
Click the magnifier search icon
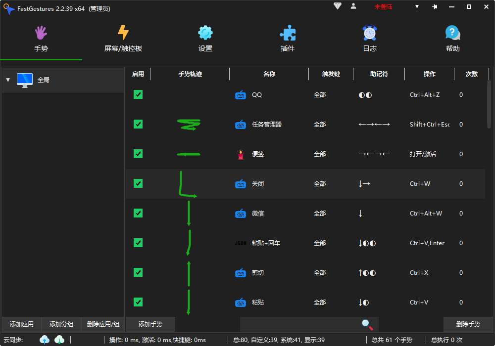coord(367,325)
